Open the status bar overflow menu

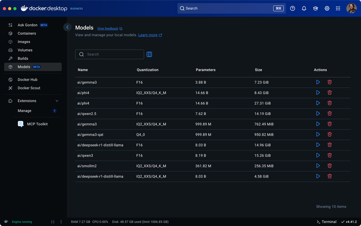61,222
